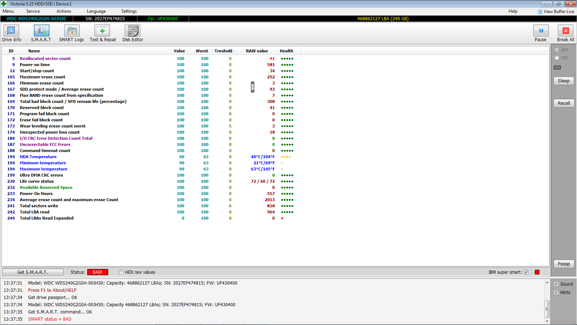Click the Passp button
Viewport: 577px width, 325px height.
click(x=564, y=264)
